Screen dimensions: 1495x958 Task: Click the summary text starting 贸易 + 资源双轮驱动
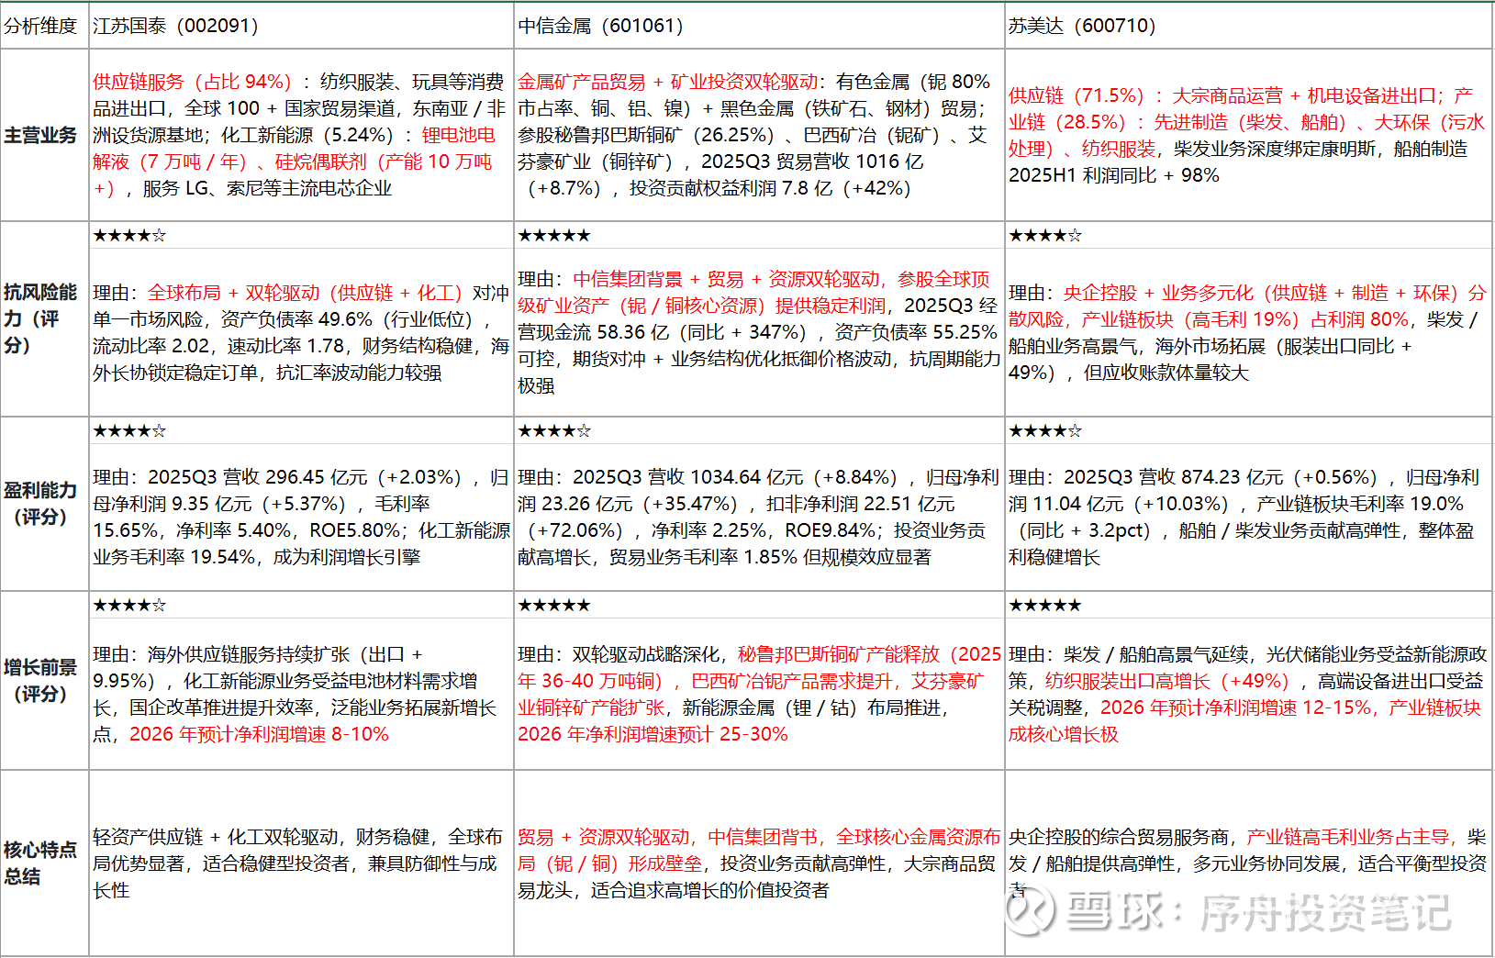click(759, 863)
